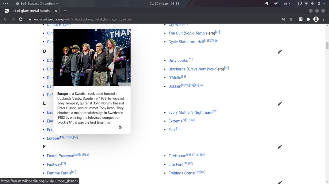Click citation 63 next to Femme Fatale
The image size is (329, 184).
(74, 172)
